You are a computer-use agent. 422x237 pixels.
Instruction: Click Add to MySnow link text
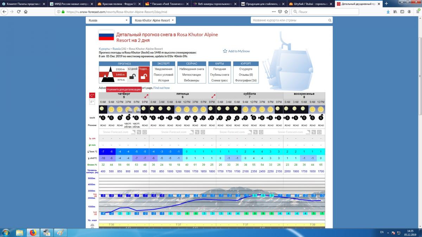pyautogui.click(x=239, y=51)
